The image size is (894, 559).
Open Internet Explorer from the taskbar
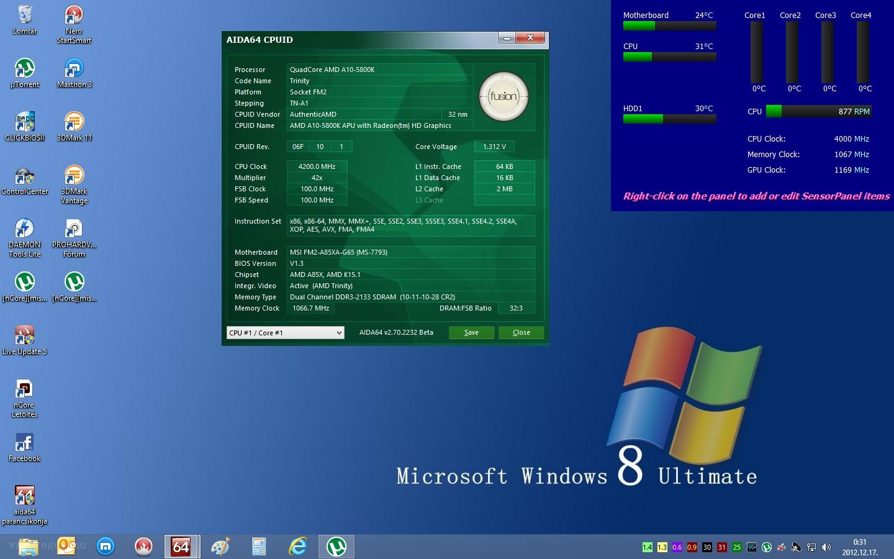[x=298, y=547]
